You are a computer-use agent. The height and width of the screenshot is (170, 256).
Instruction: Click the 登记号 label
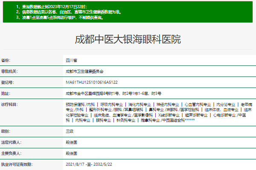click(8, 82)
